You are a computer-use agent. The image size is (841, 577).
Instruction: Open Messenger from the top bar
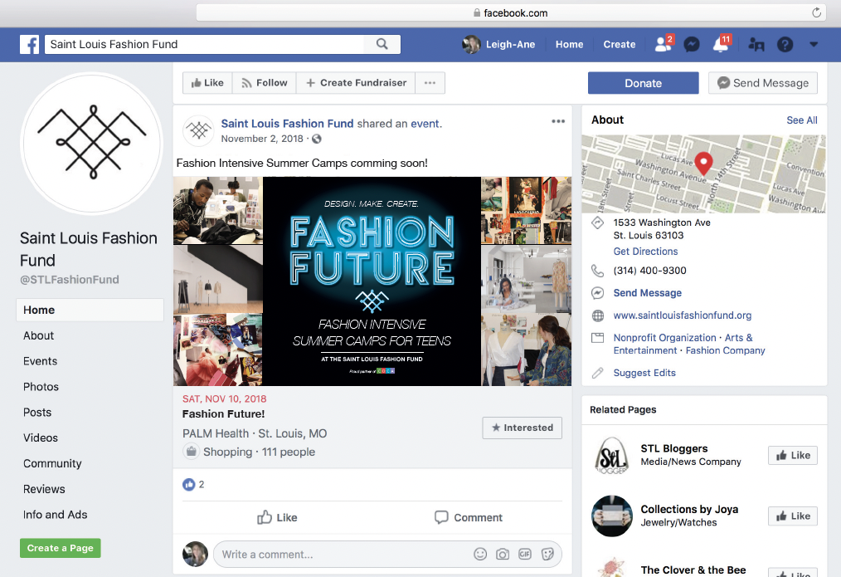pos(692,44)
